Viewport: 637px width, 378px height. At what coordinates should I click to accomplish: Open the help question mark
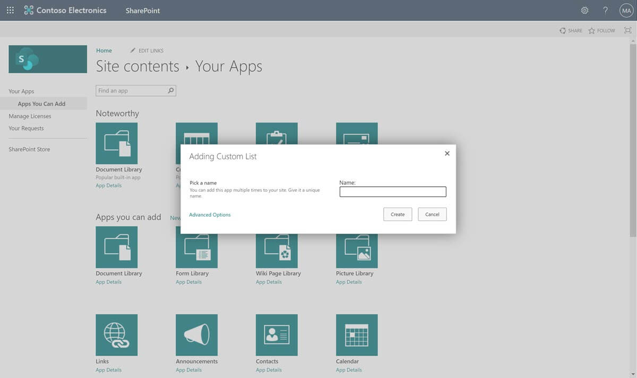[605, 10]
